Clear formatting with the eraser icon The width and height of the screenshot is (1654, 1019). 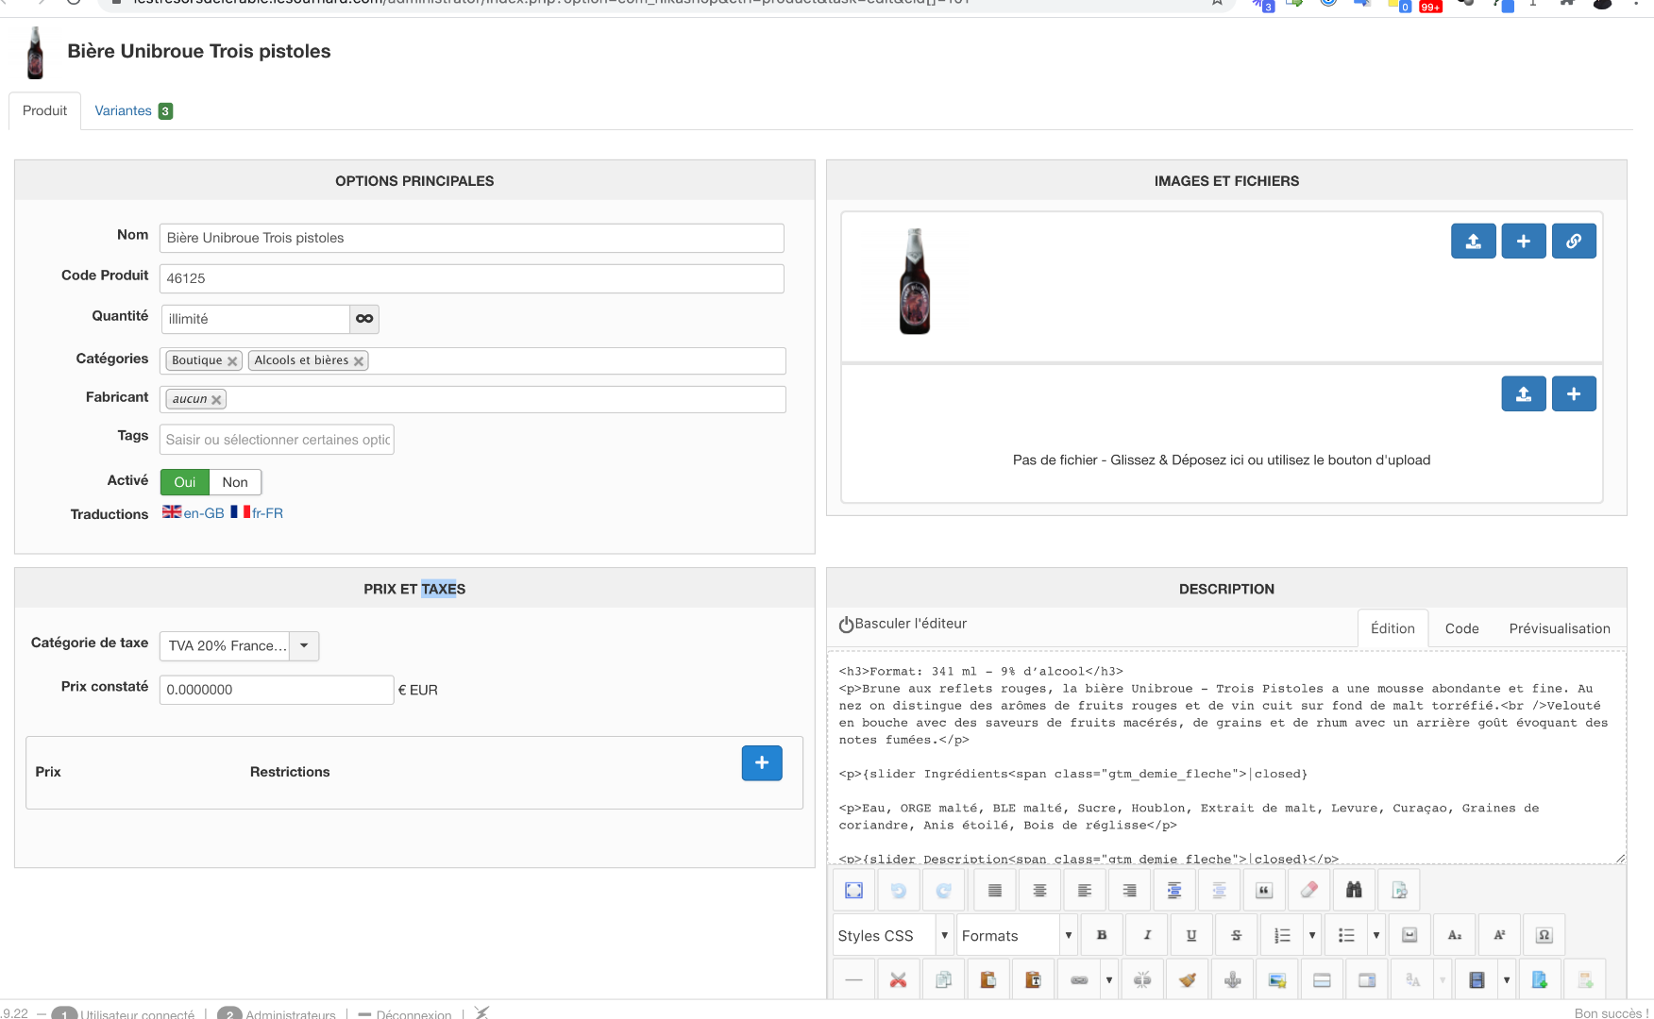point(1308,890)
